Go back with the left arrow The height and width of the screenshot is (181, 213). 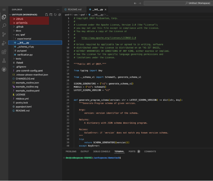(135, 3)
